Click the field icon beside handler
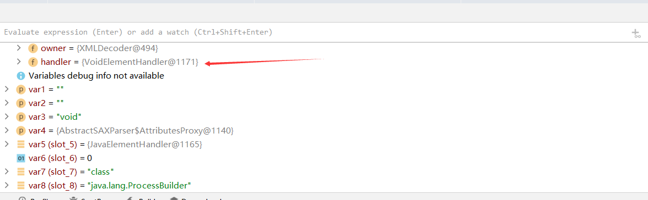The image size is (648, 200). pos(33,62)
